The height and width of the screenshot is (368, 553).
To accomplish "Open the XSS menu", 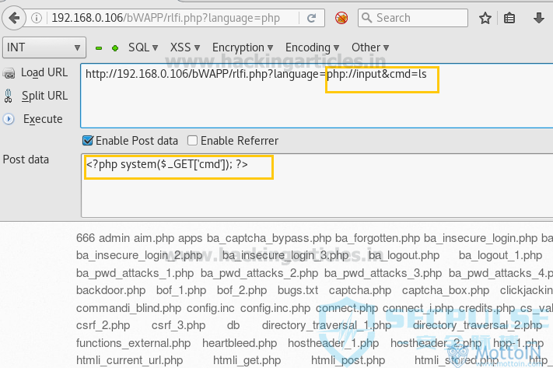I will [185, 47].
